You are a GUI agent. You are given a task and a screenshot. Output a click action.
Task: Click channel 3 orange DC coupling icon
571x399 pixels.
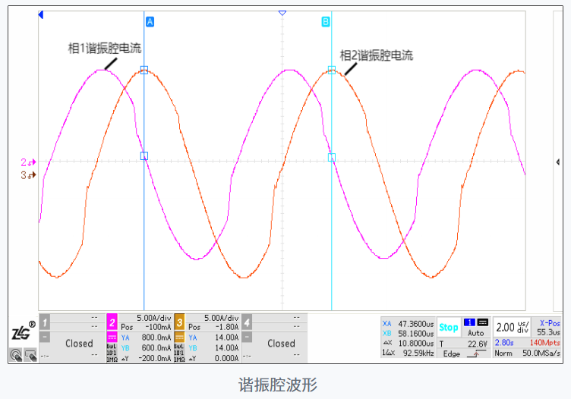coord(179,337)
